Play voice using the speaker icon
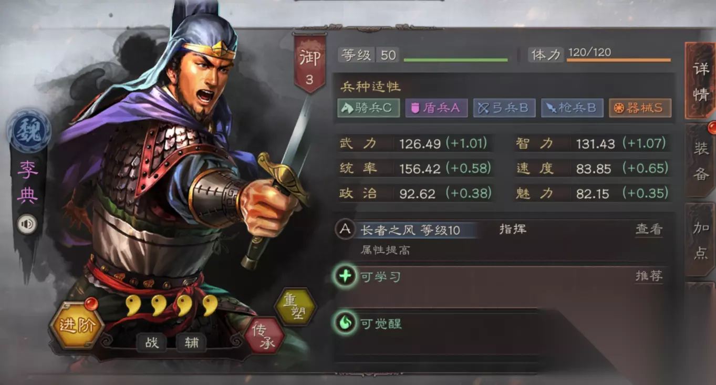The height and width of the screenshot is (385, 716). point(27,224)
